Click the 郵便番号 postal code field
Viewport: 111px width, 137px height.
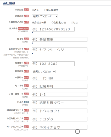53,64
